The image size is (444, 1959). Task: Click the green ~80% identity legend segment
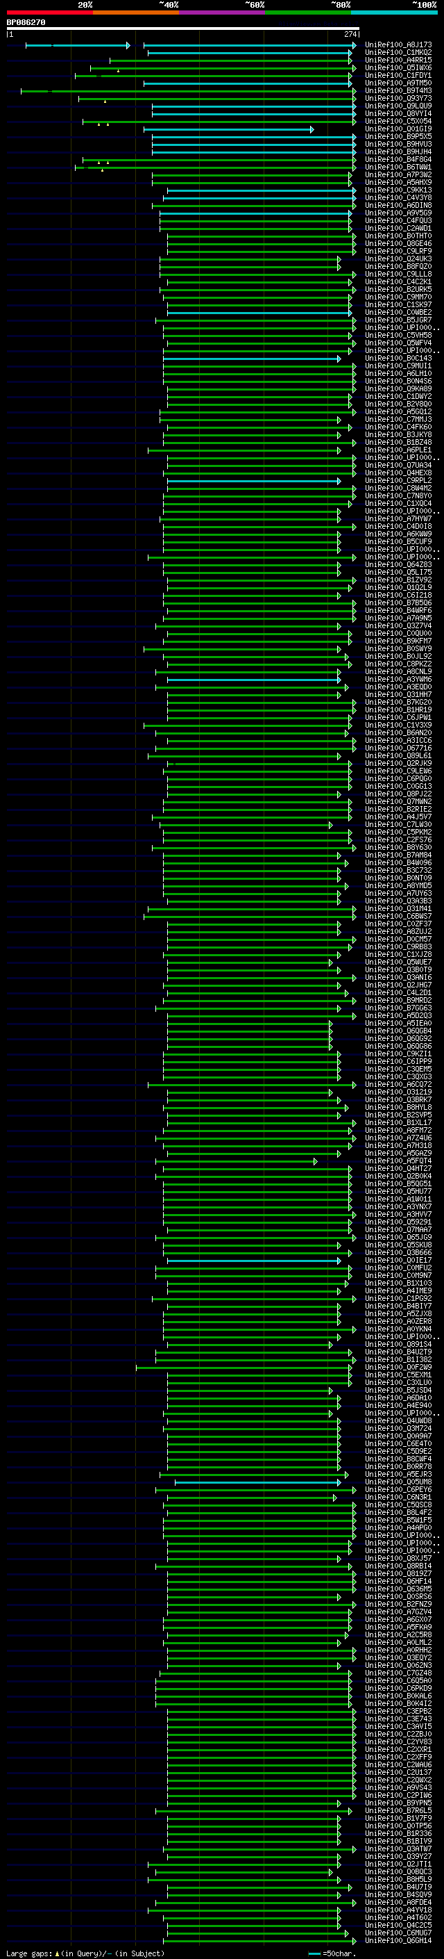pyautogui.click(x=308, y=13)
